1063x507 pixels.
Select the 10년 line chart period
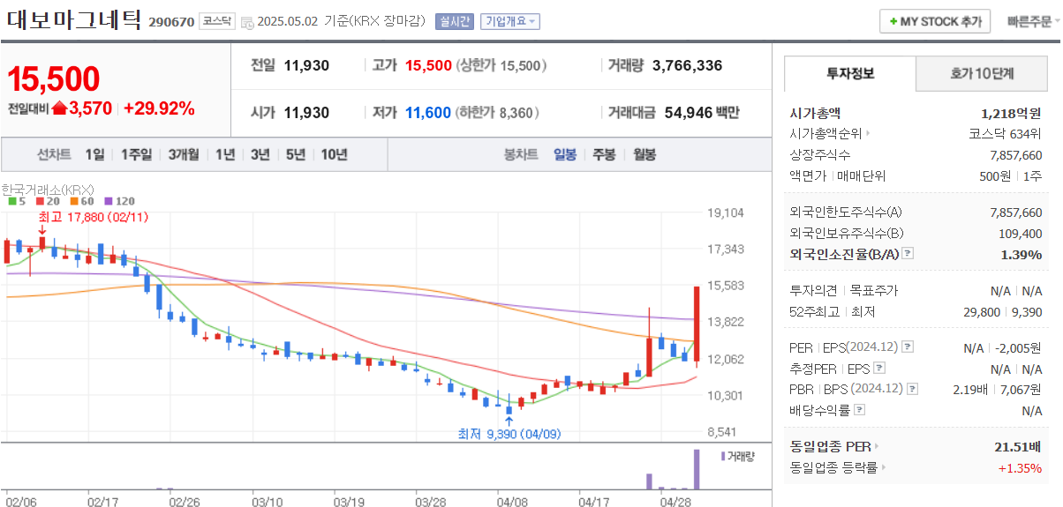coord(334,154)
